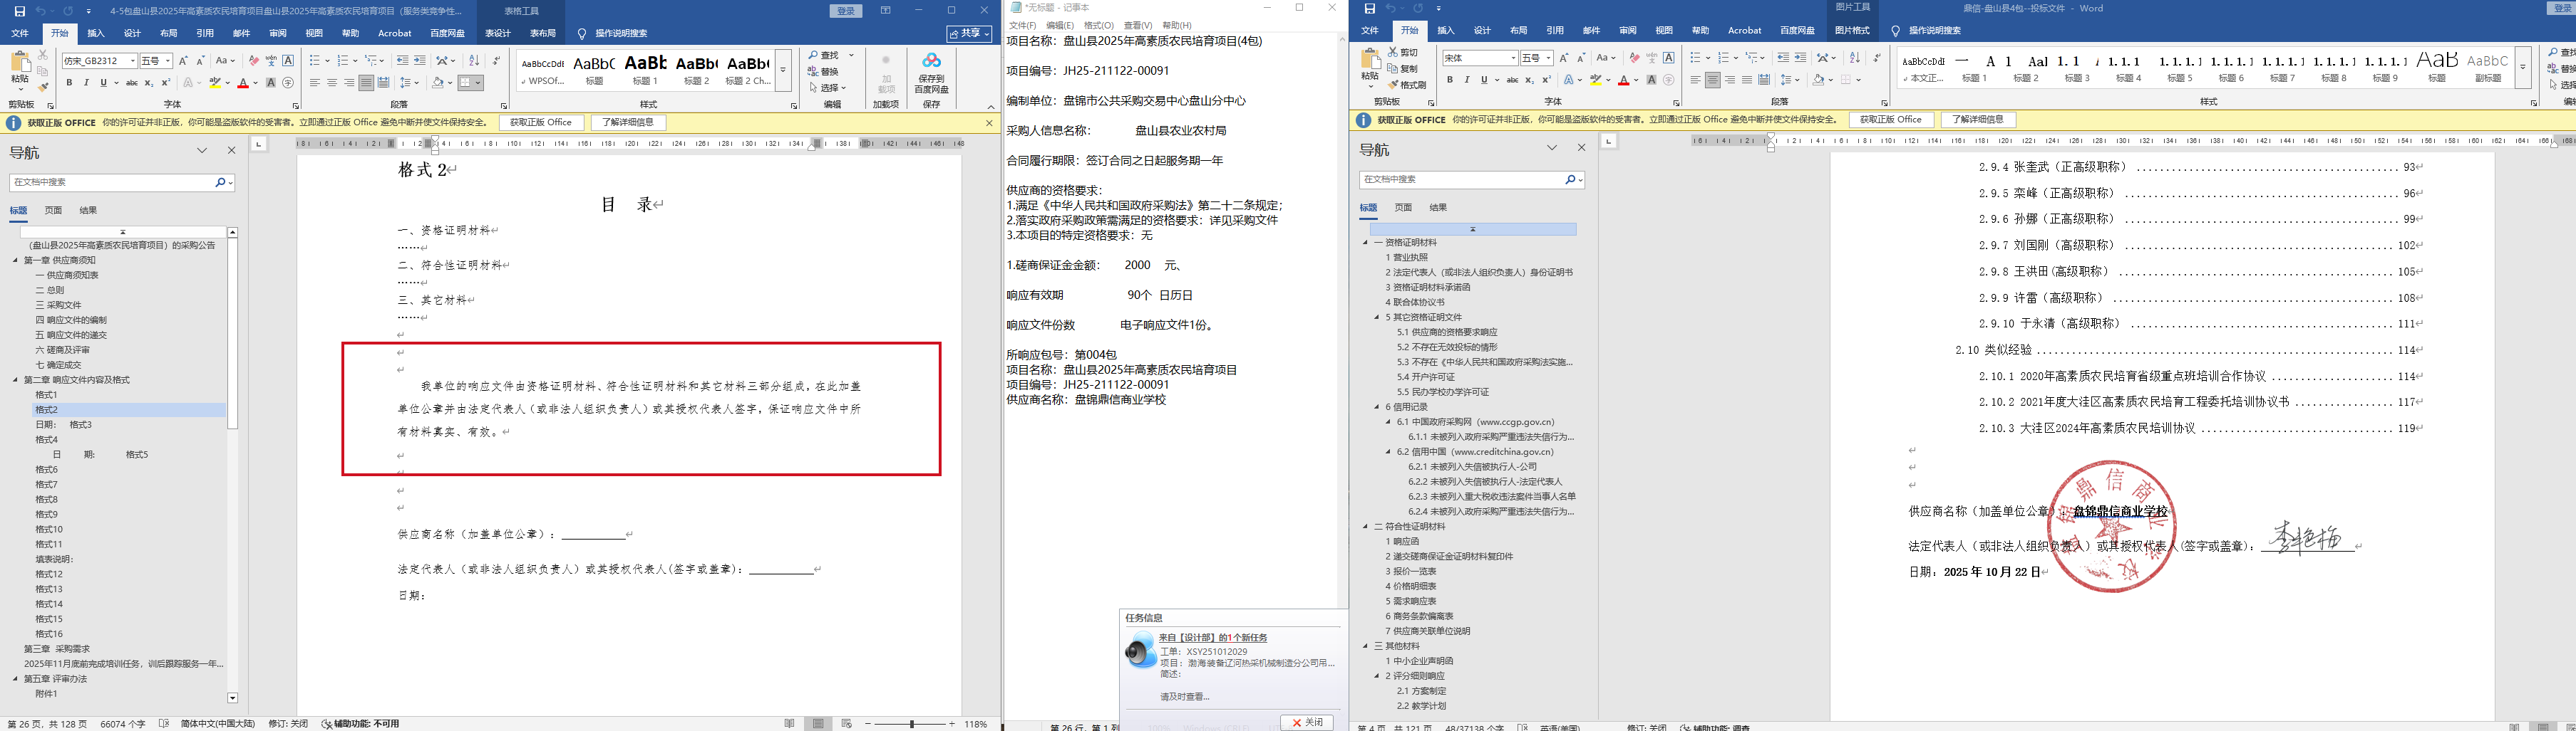Grow font size in 4-5包 Word window
Viewport: 2576px width, 731px height.
point(183,61)
